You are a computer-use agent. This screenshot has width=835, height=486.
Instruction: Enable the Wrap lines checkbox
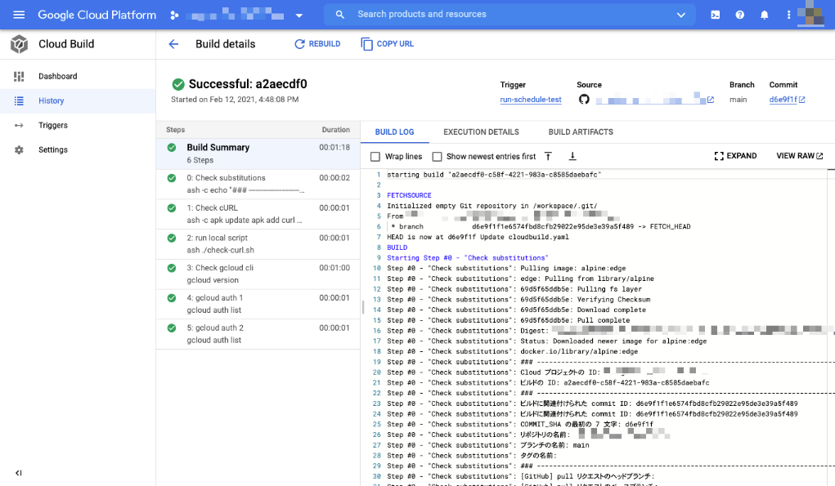(x=375, y=156)
